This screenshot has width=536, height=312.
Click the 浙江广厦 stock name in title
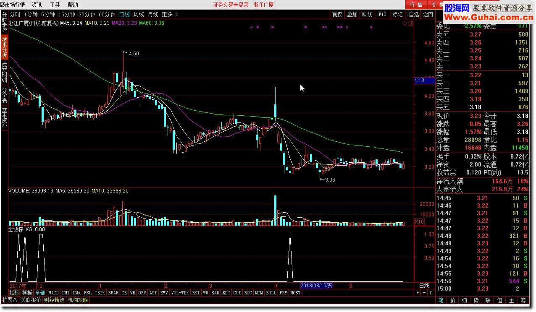[264, 5]
